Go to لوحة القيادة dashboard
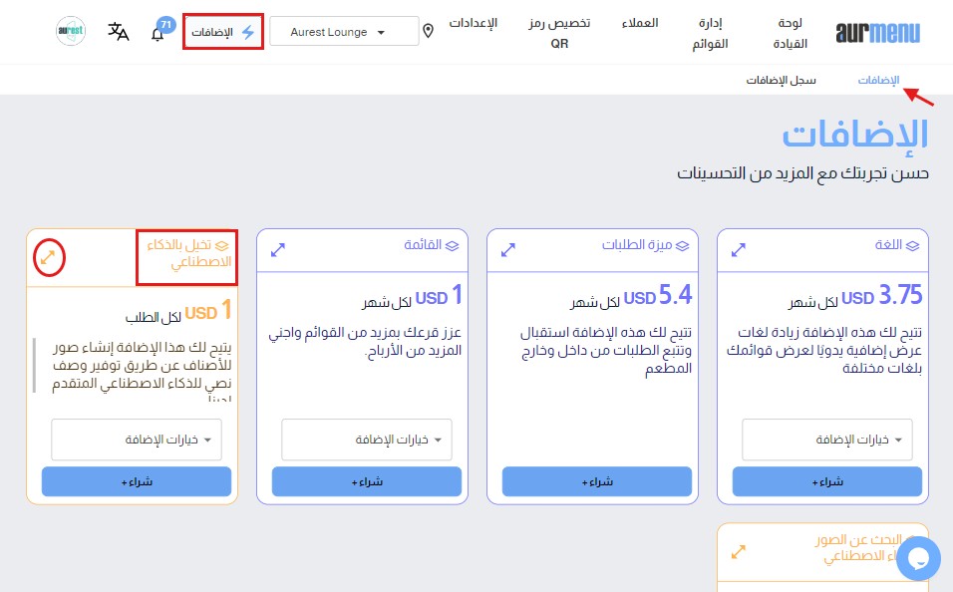953x592 pixels. tap(794, 33)
